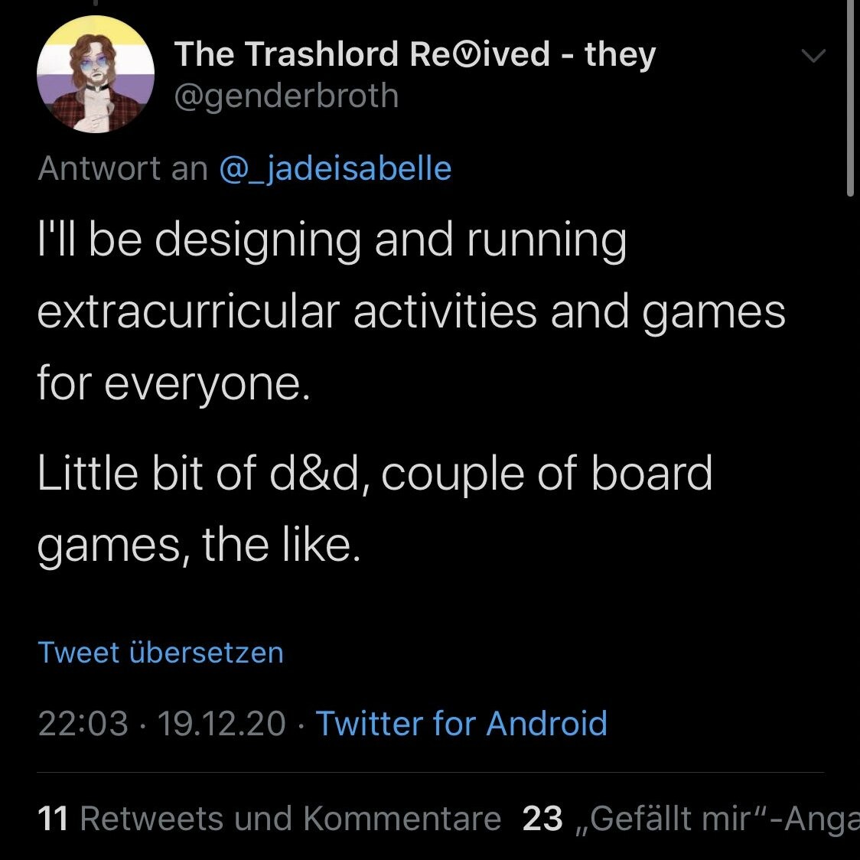Click the 19.12.20 tweet date
The image size is (860, 860).
tap(221, 724)
